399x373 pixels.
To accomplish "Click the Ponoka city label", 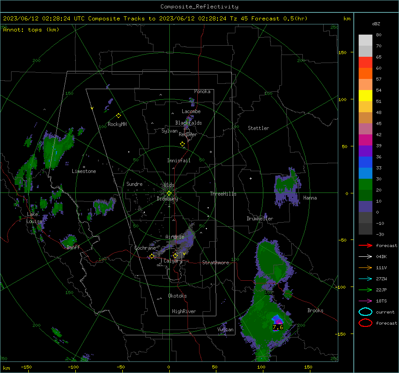I will 202,91.
